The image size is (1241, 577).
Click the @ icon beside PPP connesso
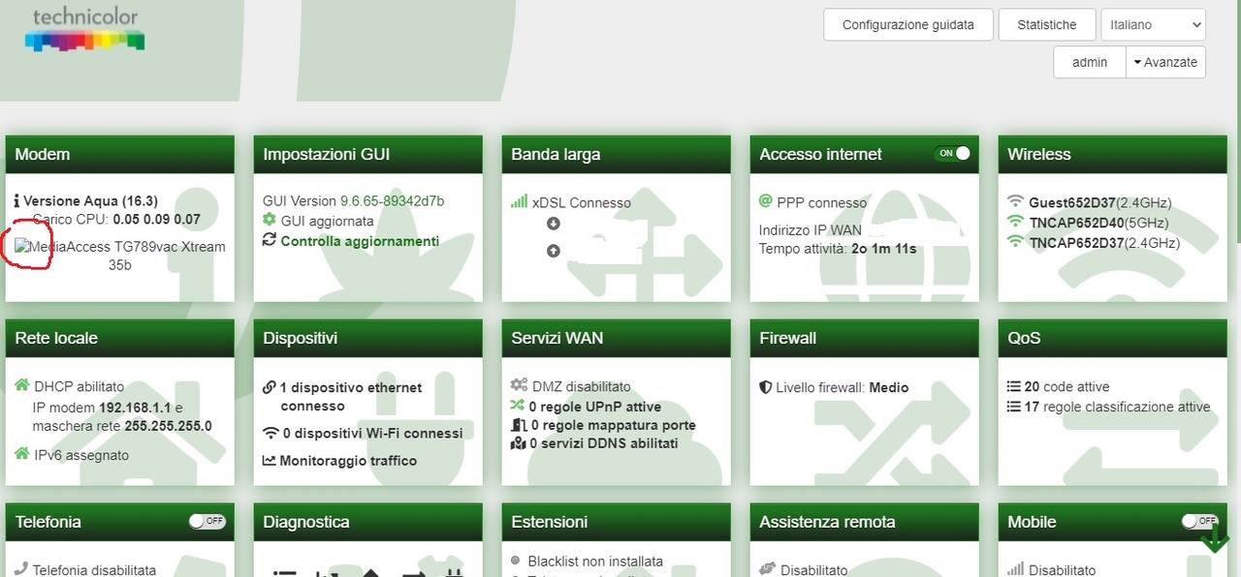766,201
